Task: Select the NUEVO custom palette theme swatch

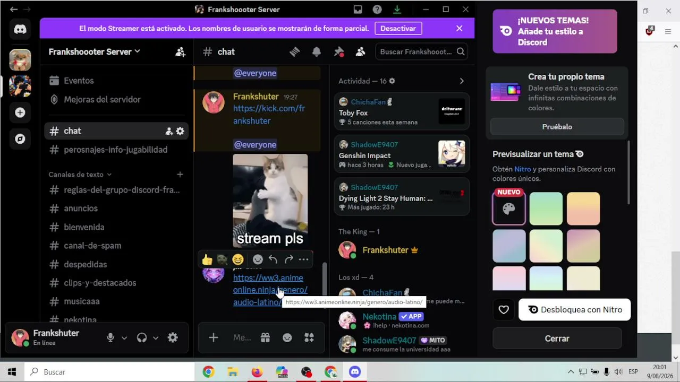Action: (509, 209)
